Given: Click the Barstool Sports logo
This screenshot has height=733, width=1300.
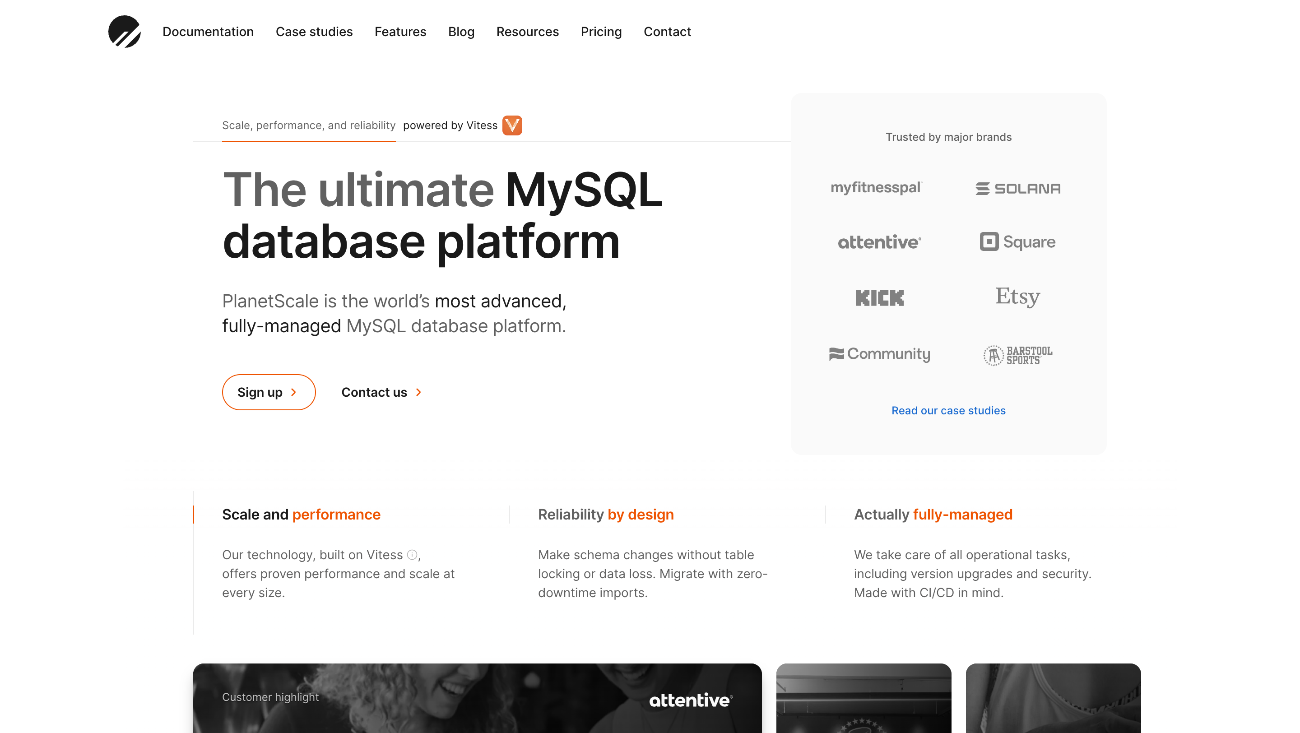Looking at the screenshot, I should (x=1017, y=355).
